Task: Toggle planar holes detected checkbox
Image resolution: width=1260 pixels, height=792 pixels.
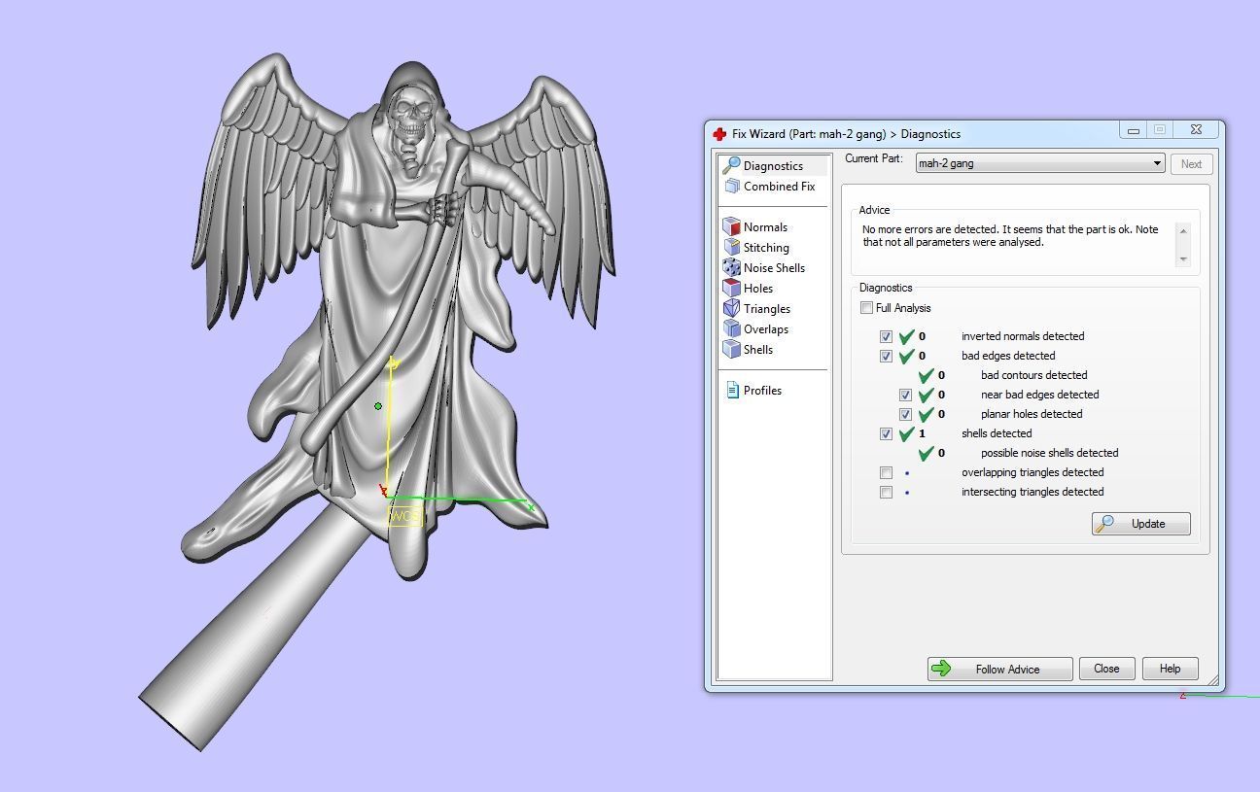Action: 905,414
